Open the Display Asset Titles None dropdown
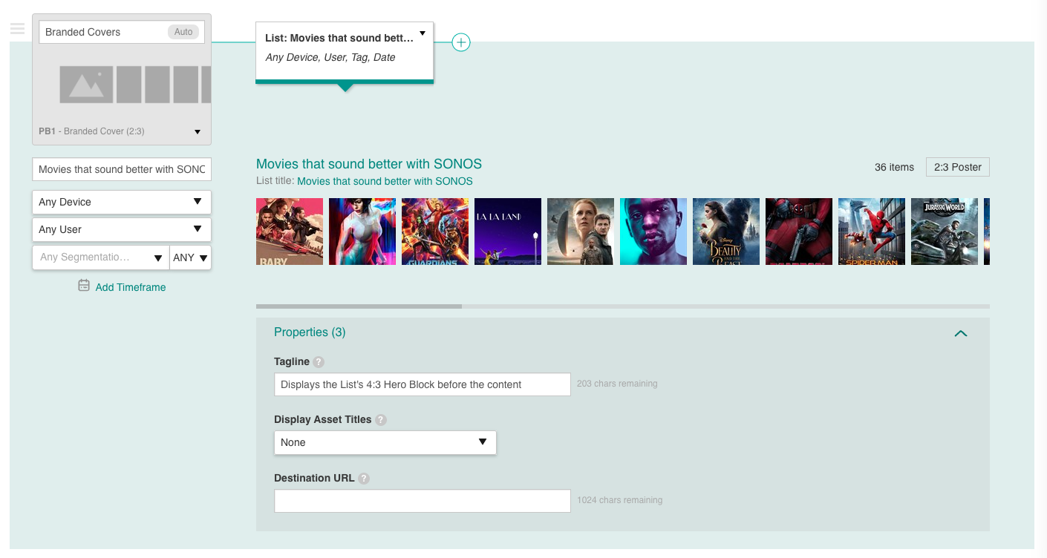This screenshot has height=558, width=1047. (x=385, y=442)
